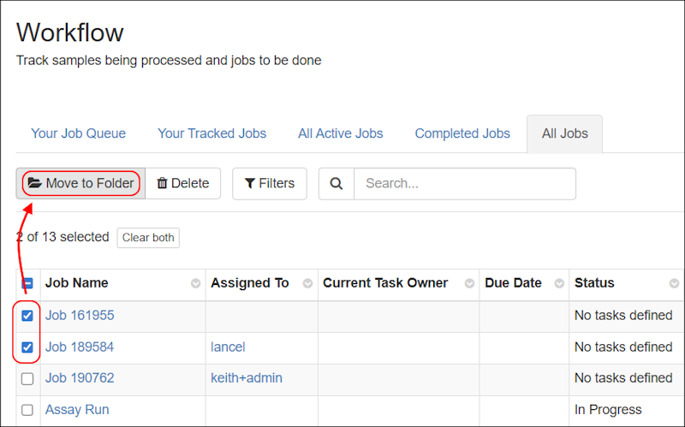
Task: Click Move to Folder button
Action: click(80, 183)
